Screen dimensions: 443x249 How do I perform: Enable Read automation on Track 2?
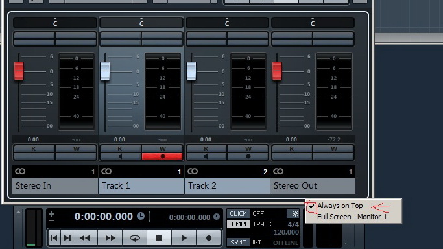pos(206,148)
